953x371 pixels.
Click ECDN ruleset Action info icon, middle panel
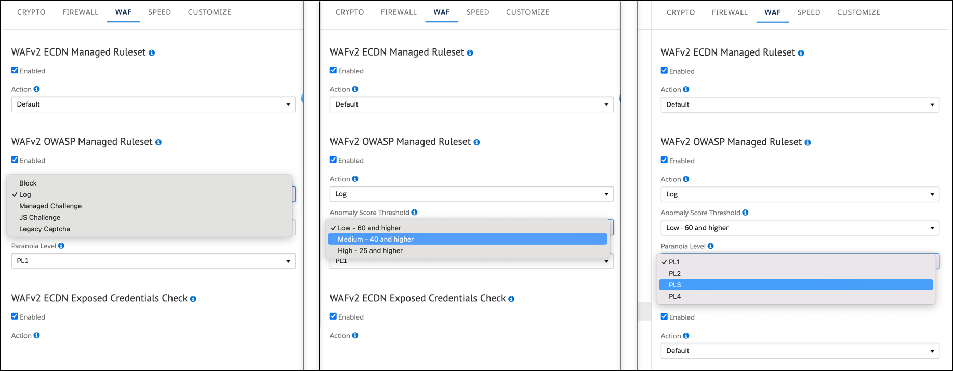355,89
